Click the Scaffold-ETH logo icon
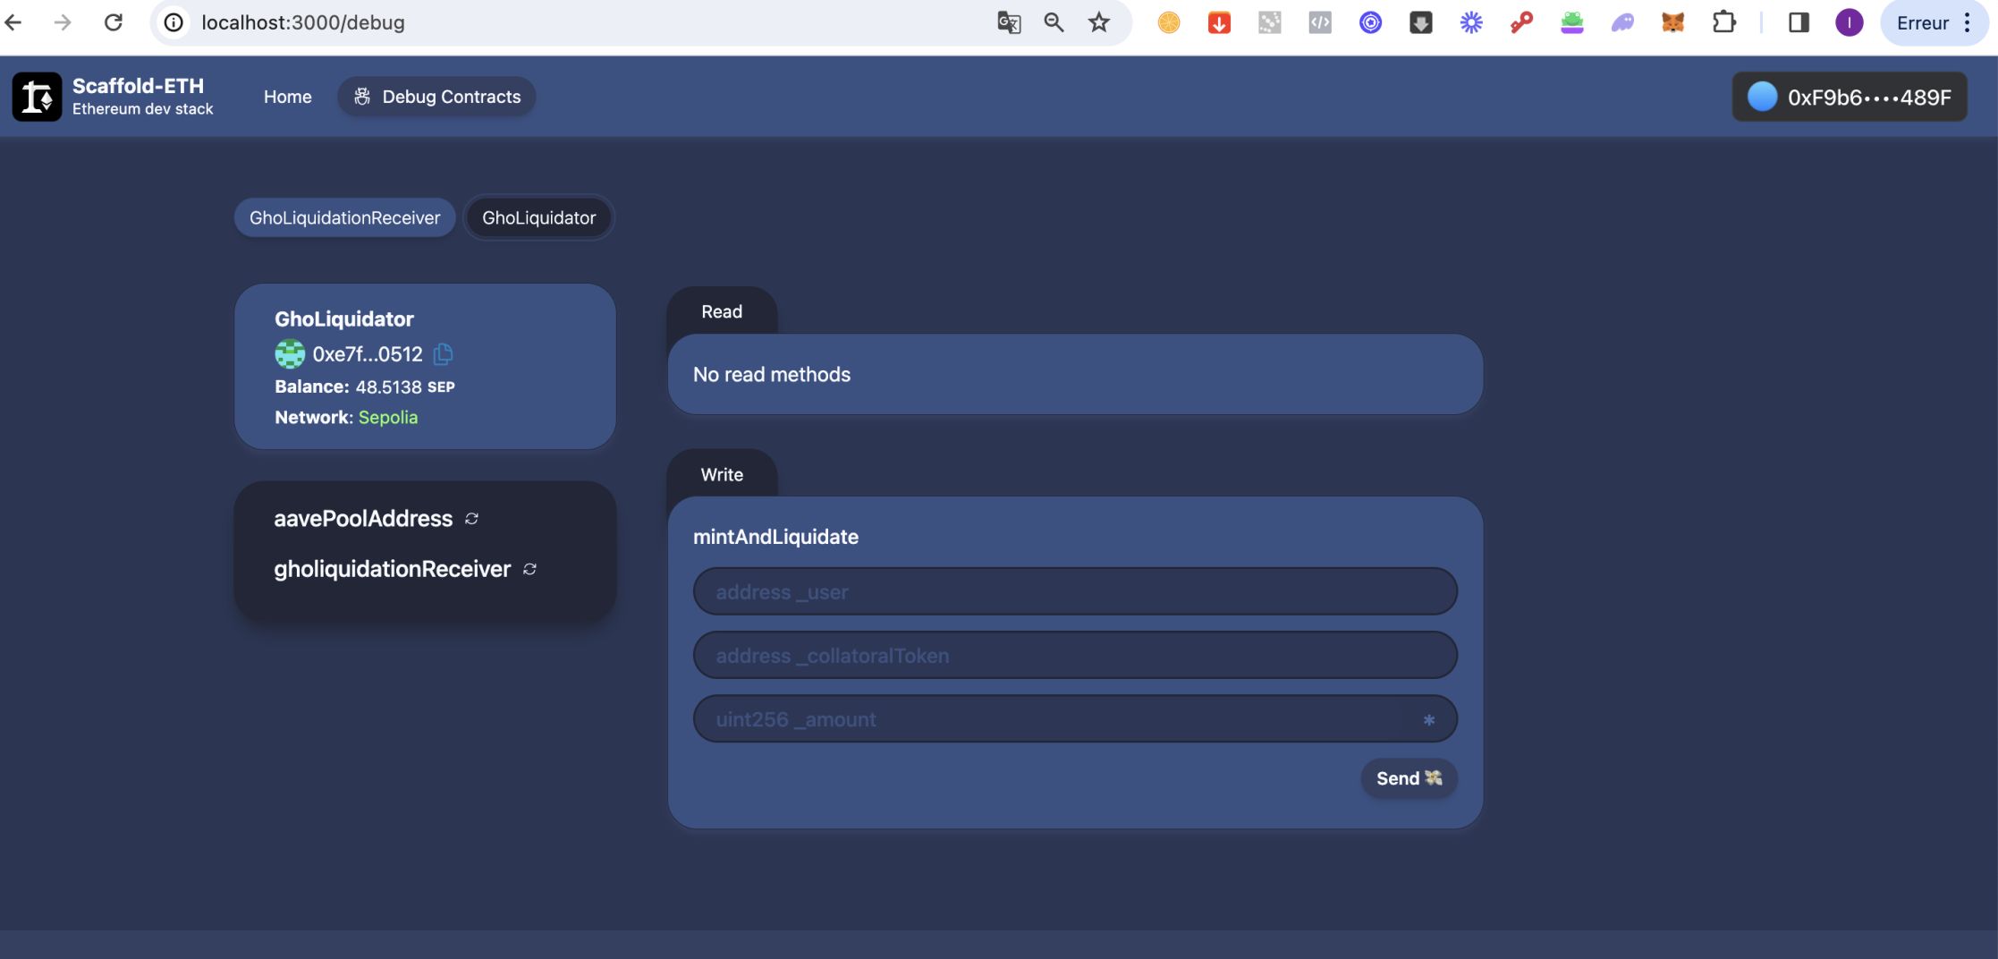This screenshot has height=959, width=1998. click(x=37, y=97)
